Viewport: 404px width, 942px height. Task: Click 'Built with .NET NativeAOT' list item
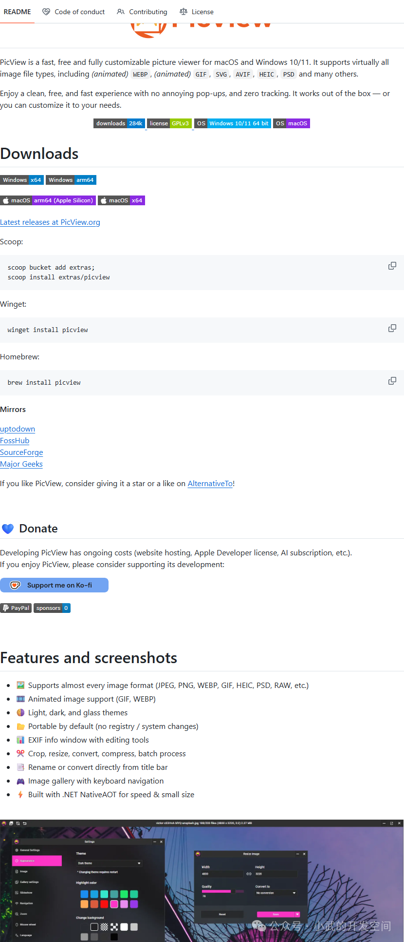(111, 794)
